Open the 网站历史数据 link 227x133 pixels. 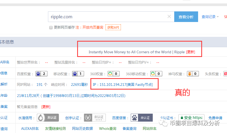tap(82, 128)
